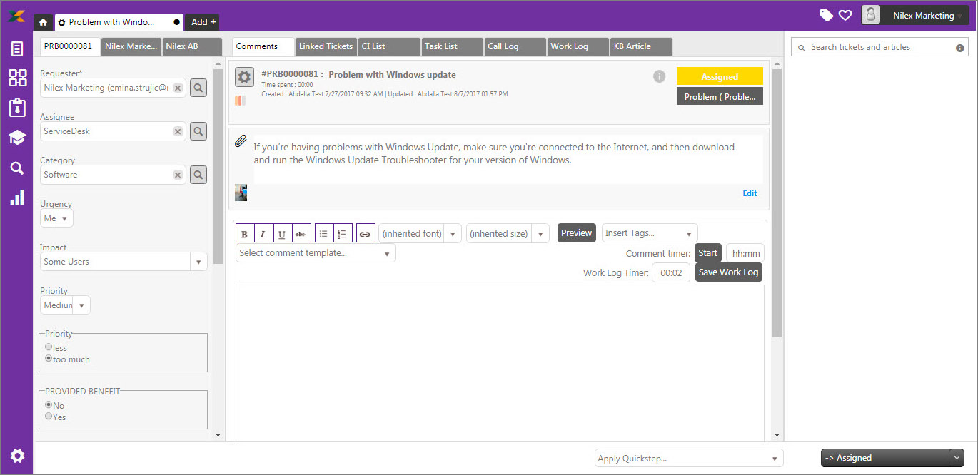Search requester with magnifier button

tap(198, 88)
